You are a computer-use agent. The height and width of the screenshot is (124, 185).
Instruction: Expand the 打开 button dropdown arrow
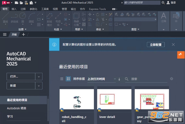tap(39, 77)
